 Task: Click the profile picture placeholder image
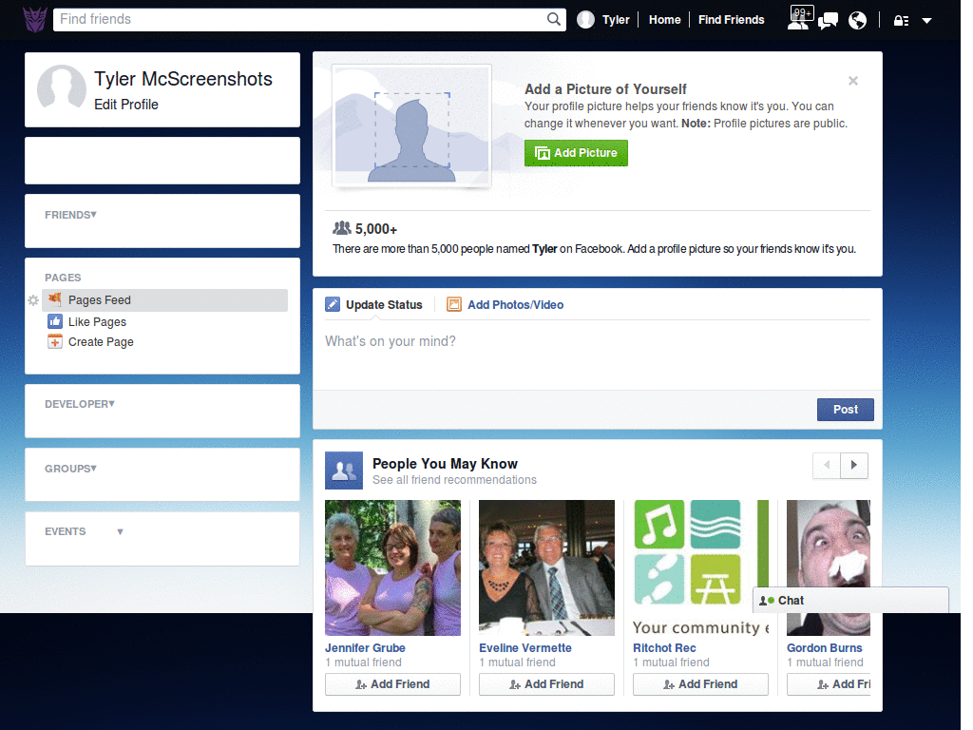pyautogui.click(x=411, y=125)
